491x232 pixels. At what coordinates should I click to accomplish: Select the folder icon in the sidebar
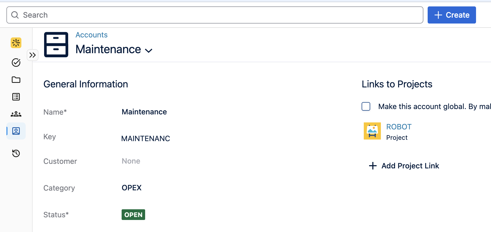coord(16,80)
